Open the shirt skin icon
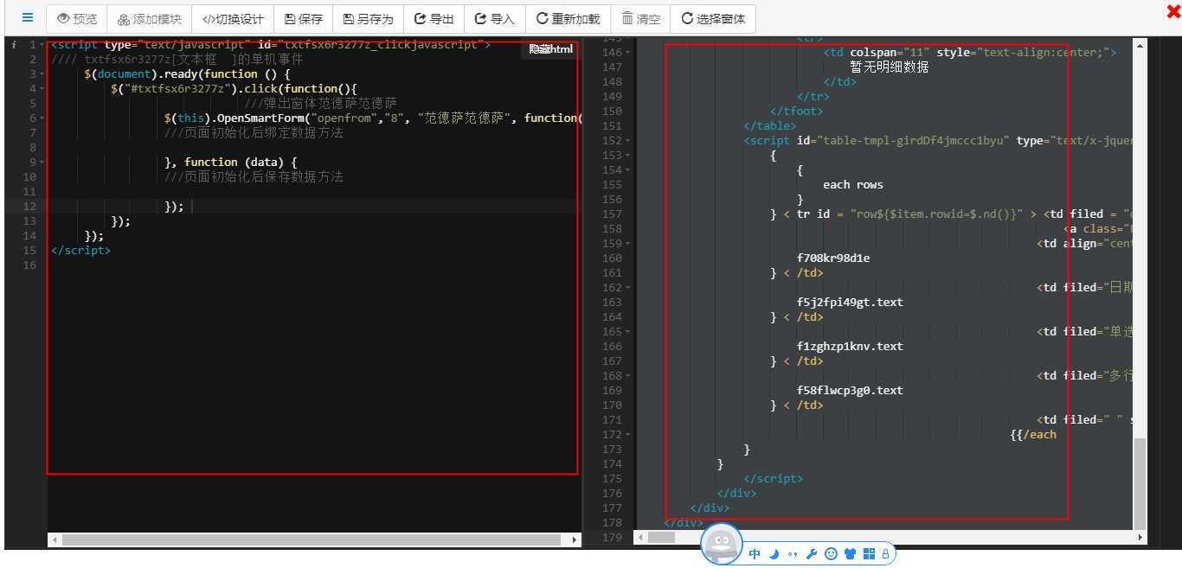This screenshot has height=568, width=1182. pos(850,554)
